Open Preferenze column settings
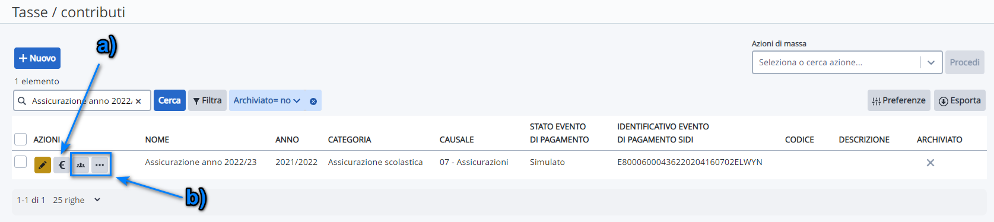Screen dimensions: 994x222 click(x=898, y=100)
